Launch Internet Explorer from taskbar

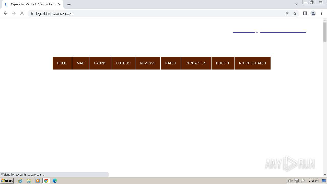coord(20,181)
